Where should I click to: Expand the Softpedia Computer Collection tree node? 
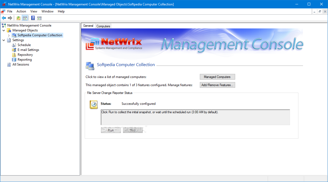(9, 35)
